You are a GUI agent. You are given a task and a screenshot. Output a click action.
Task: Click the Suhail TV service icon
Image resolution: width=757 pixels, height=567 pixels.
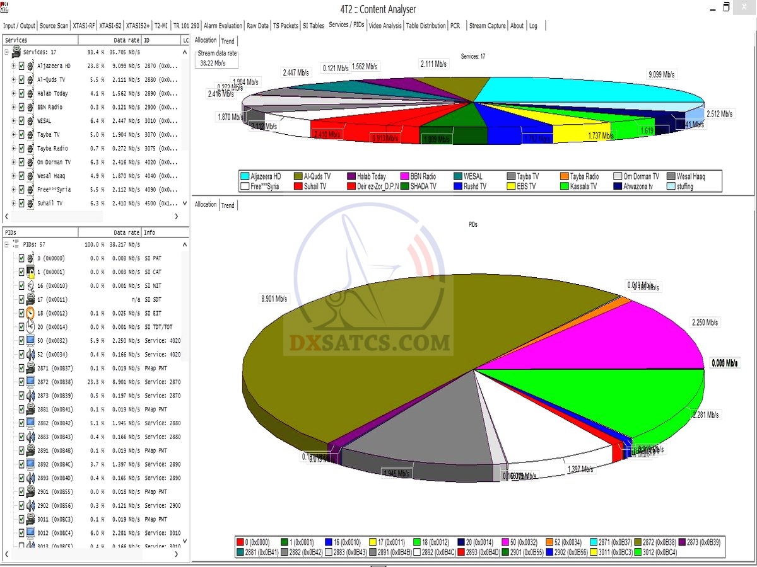click(31, 203)
